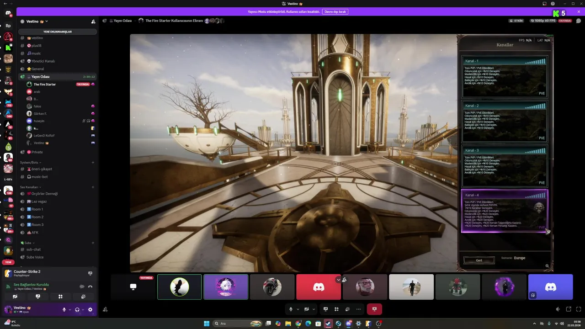Viewport: 585px width, 329px height.
Task: Mute microphone in user panel
Action: (x=64, y=309)
